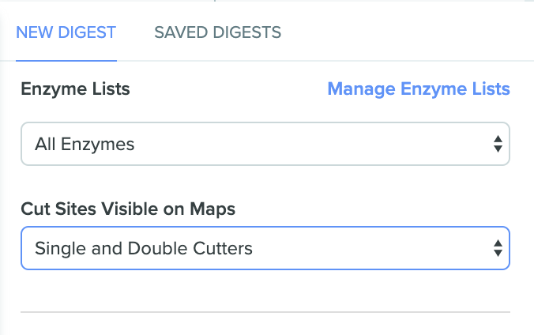Click the 'Single and Double Cutters' text

144,248
